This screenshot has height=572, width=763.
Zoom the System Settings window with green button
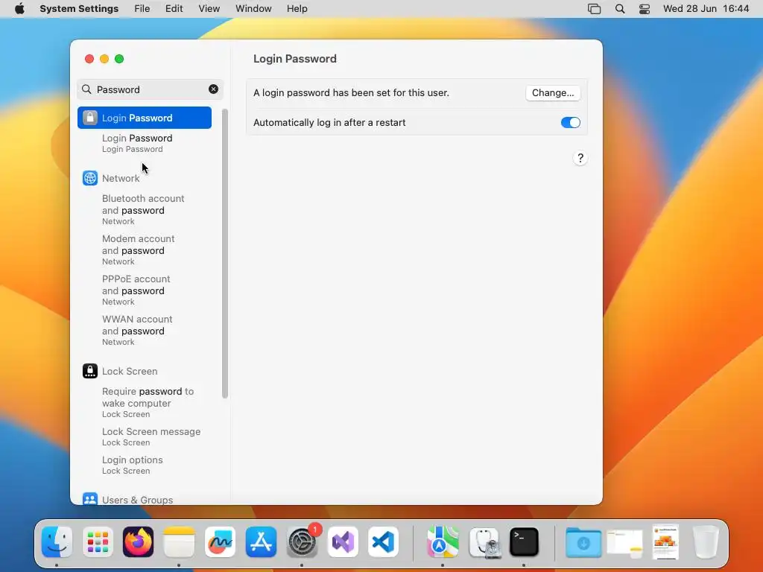pos(119,59)
